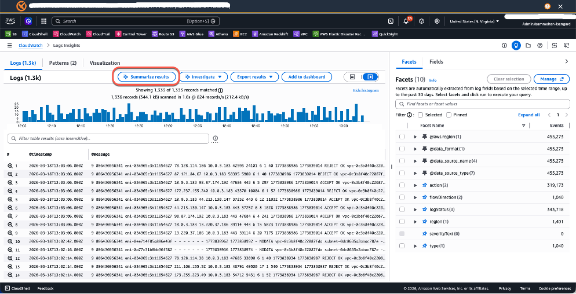Open the Control Tower favorites shortcut
The height and width of the screenshot is (294, 576).
(131, 34)
